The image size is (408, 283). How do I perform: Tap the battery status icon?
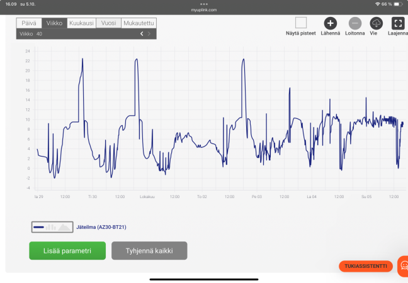pyautogui.click(x=398, y=4)
